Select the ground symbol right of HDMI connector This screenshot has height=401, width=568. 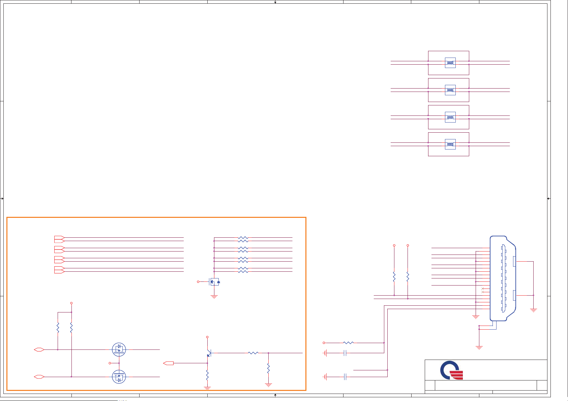click(x=534, y=310)
